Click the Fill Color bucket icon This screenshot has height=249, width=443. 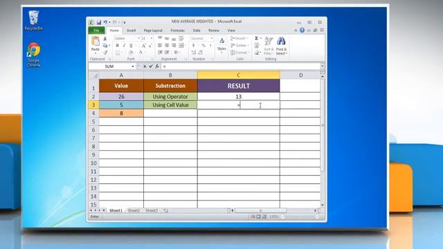pyautogui.click(x=131, y=53)
